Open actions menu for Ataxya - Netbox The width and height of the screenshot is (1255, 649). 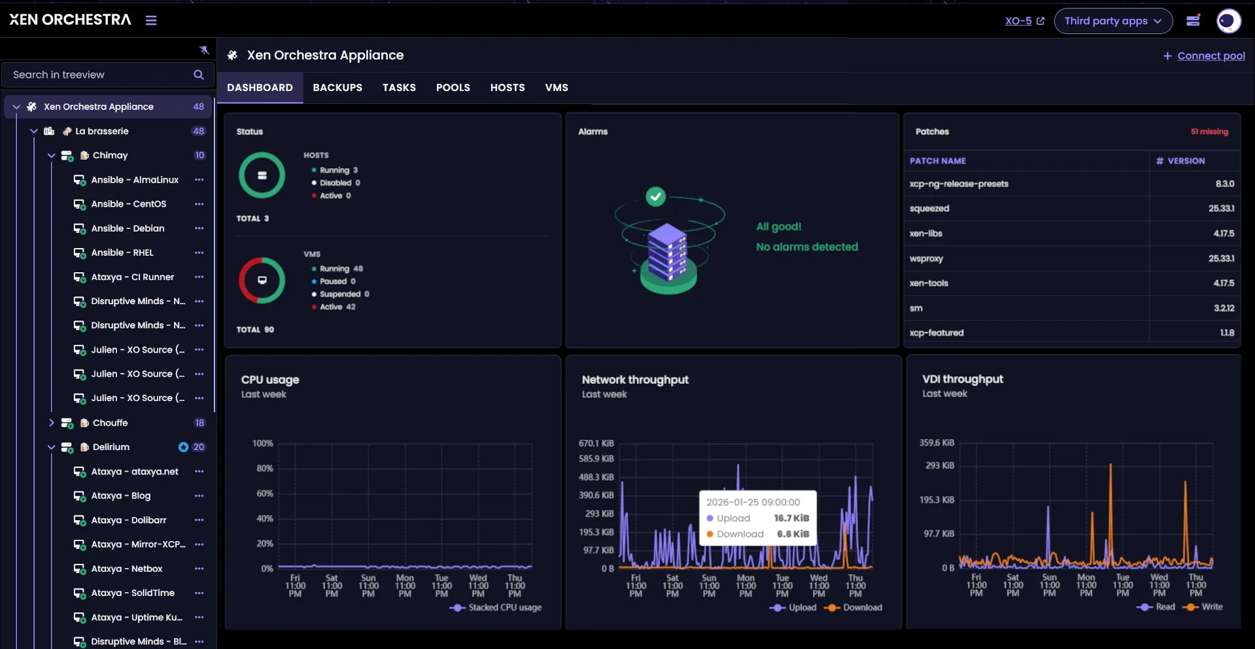199,569
